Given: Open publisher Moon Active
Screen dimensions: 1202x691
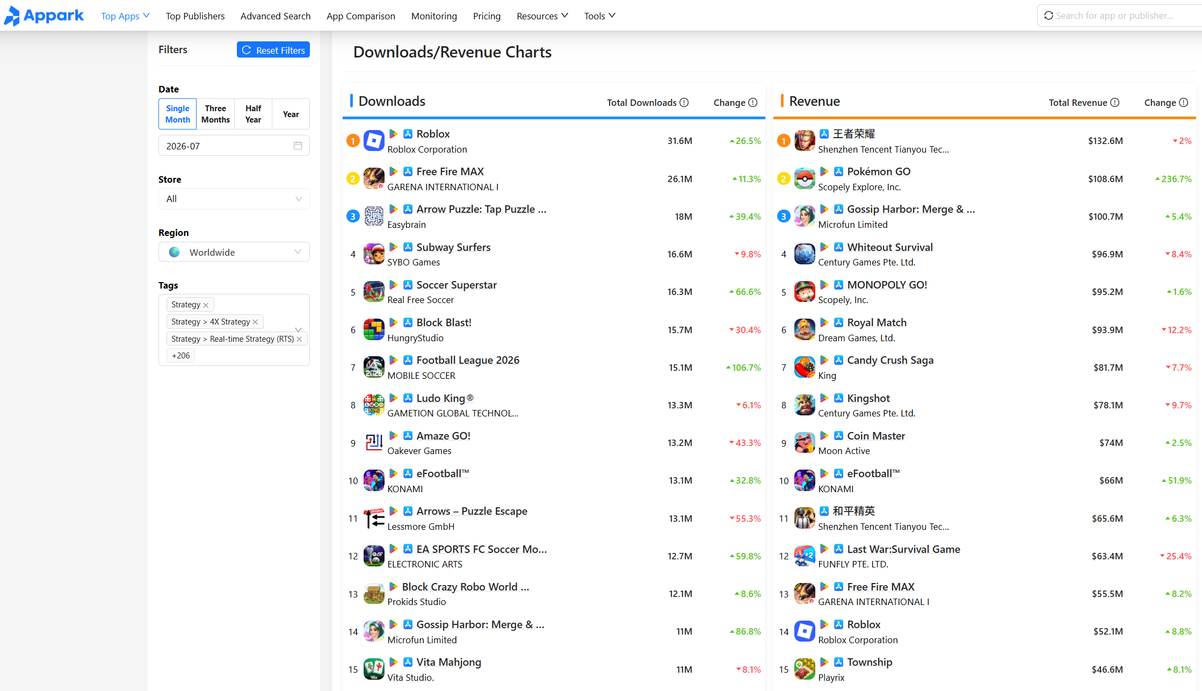Looking at the screenshot, I should (x=844, y=451).
